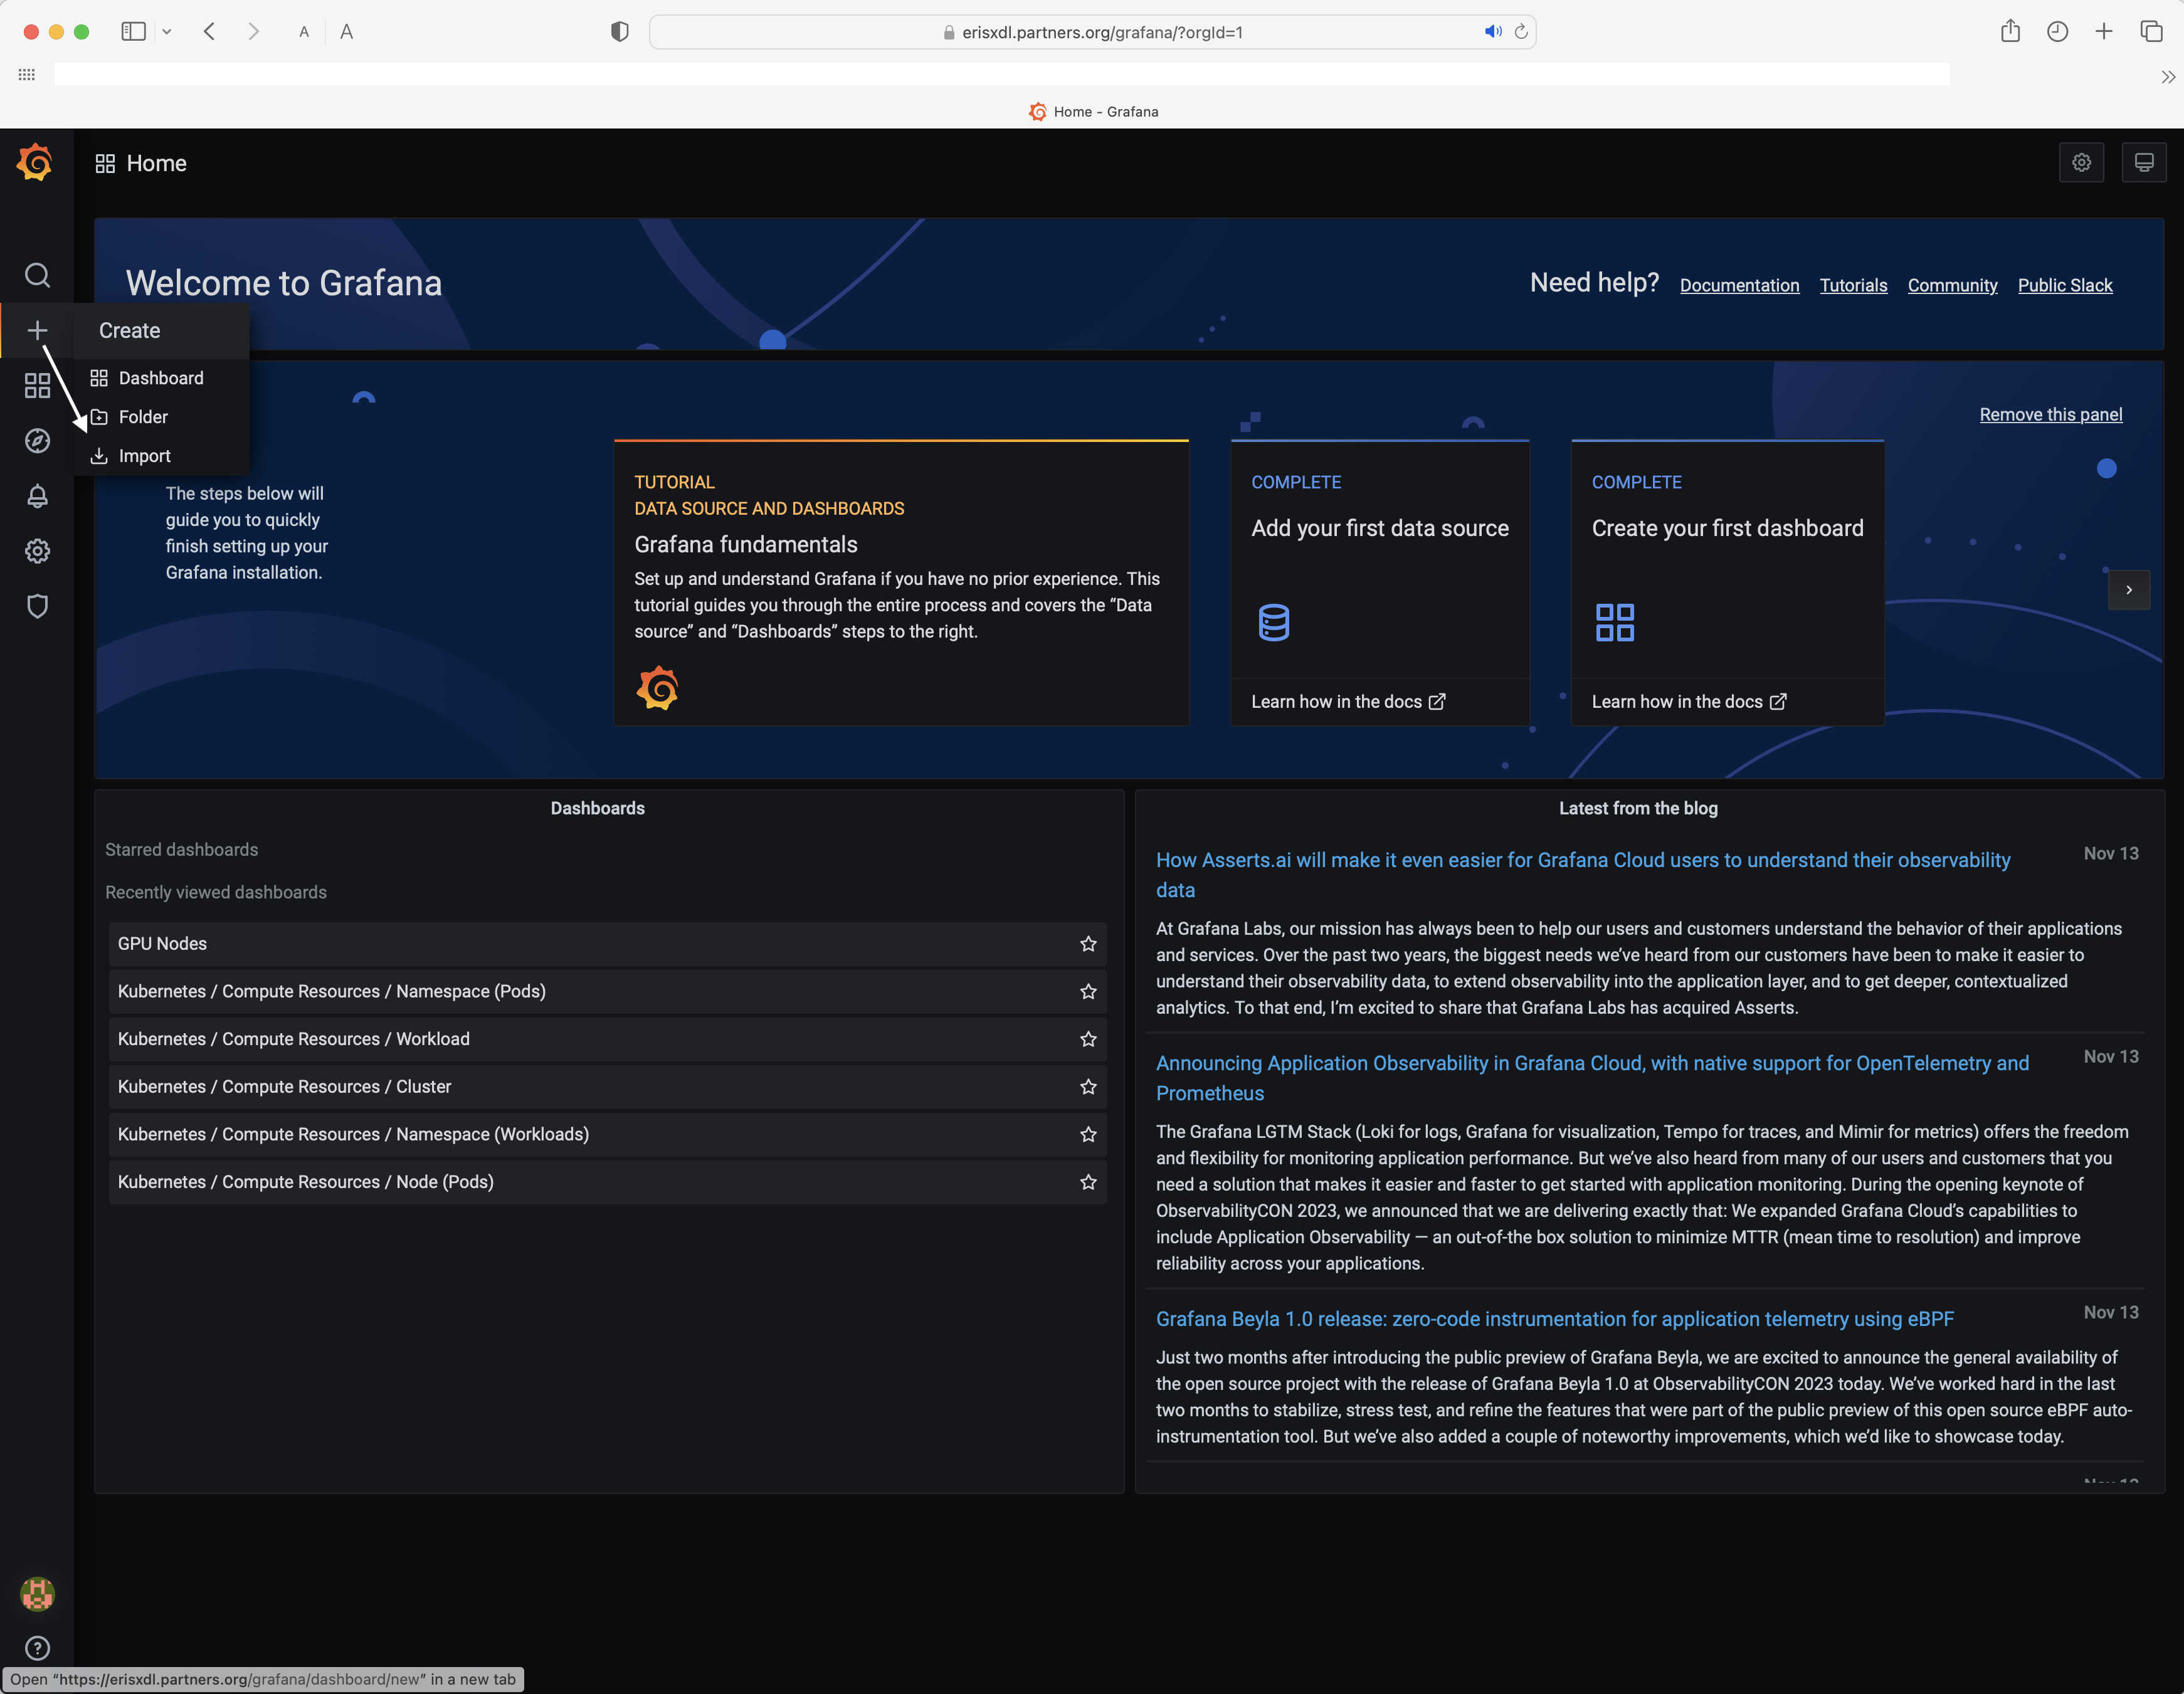Open the Grafana Beyla 1.0 release post
Image resolution: width=2184 pixels, height=1694 pixels.
[x=1555, y=1319]
